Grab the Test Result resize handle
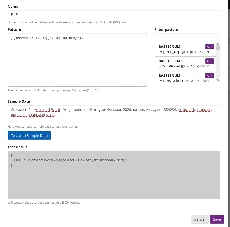The width and height of the screenshot is (230, 227). (219, 198)
